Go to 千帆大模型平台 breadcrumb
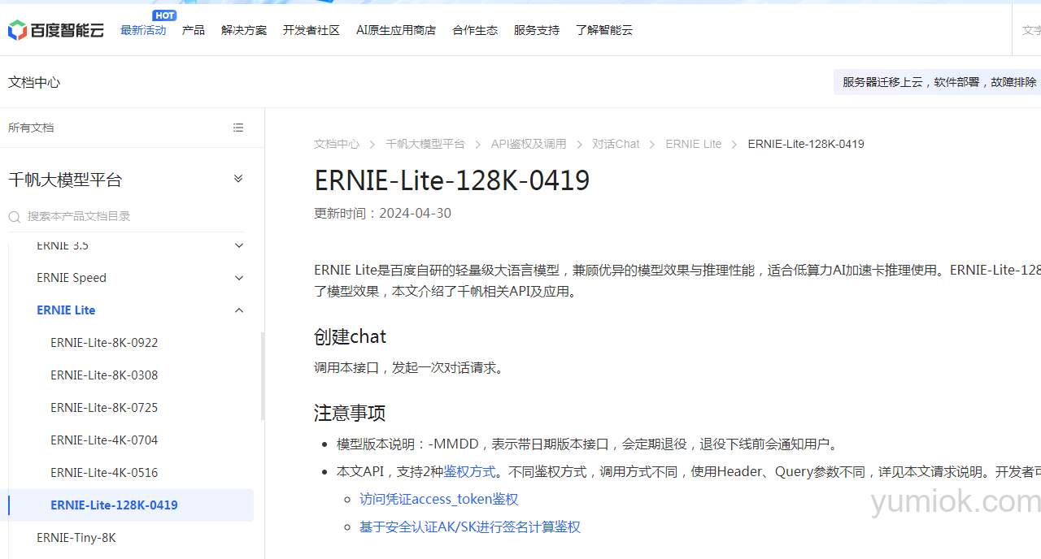Image resolution: width=1041 pixels, height=559 pixels. [x=425, y=144]
